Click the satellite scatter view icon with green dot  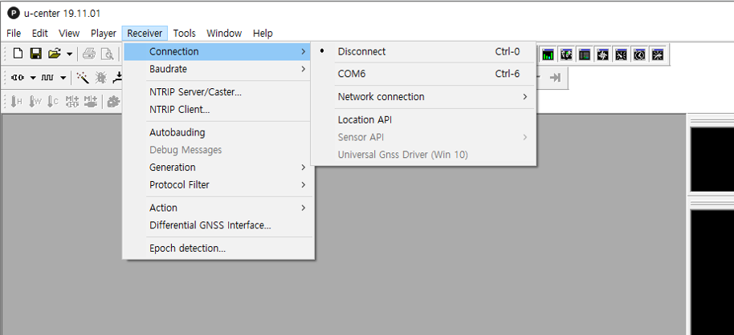pyautogui.click(x=566, y=54)
